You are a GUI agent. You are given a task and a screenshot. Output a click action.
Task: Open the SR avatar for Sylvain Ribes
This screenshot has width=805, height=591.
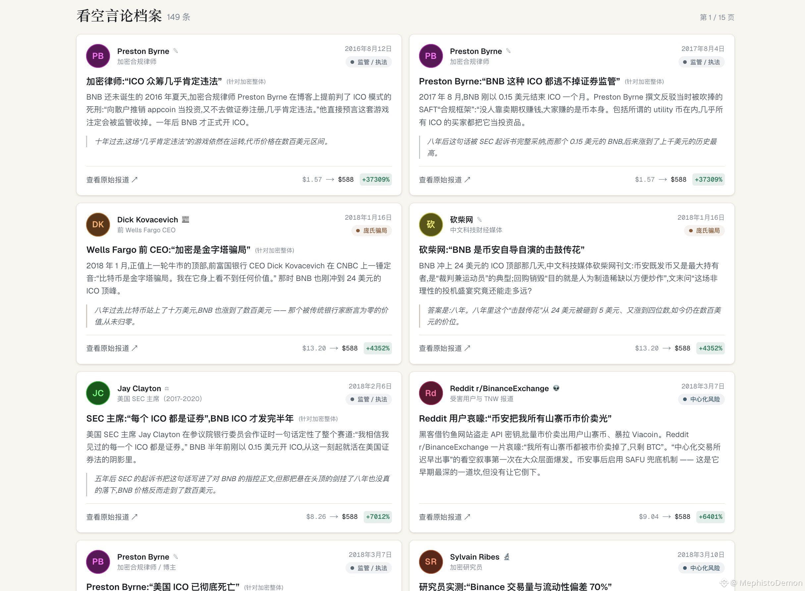pos(431,562)
